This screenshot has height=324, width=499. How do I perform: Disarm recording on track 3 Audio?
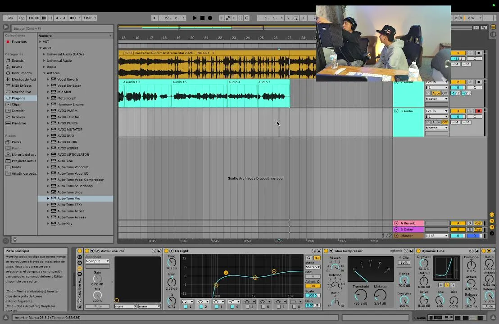click(x=478, y=111)
